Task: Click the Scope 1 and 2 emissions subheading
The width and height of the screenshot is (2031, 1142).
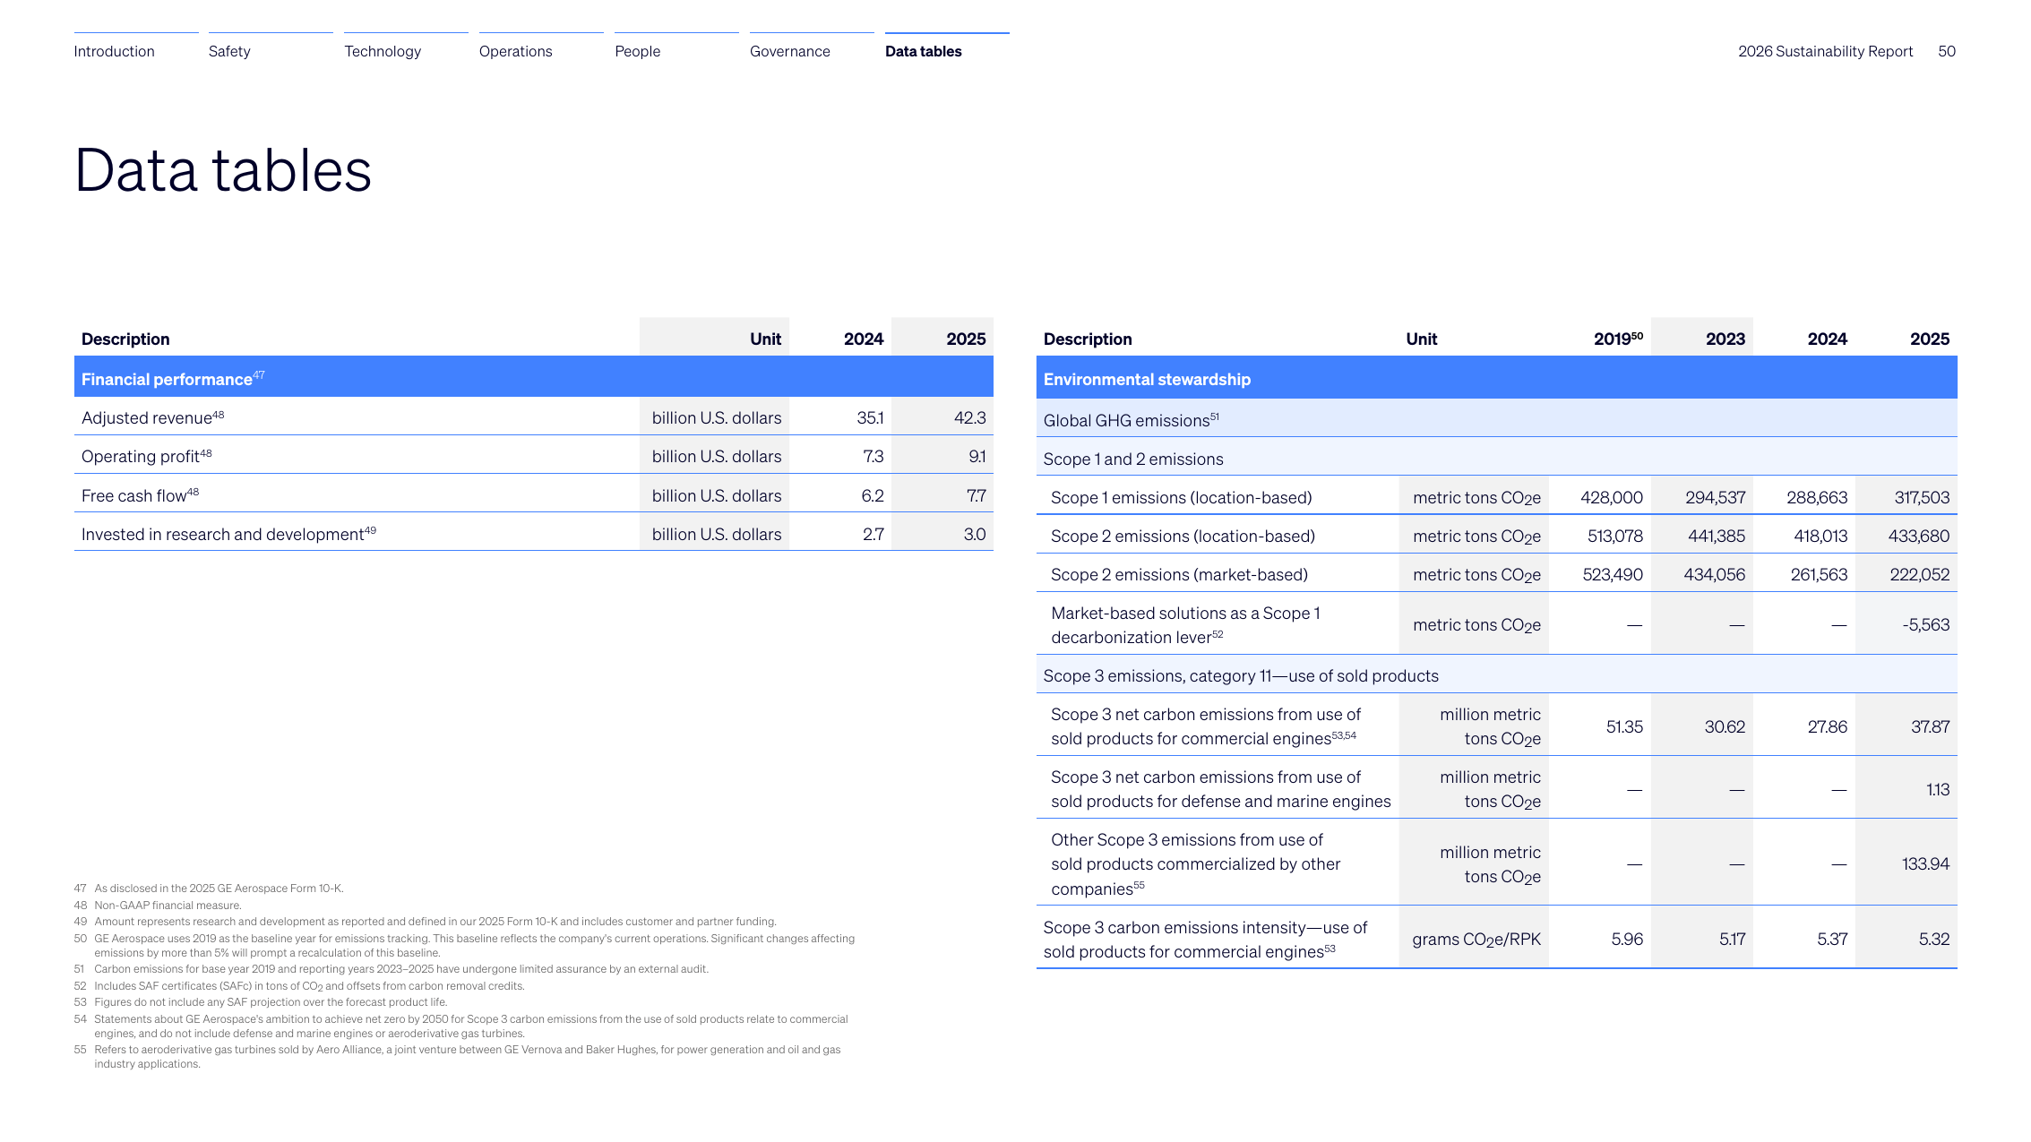Action: click(1132, 459)
